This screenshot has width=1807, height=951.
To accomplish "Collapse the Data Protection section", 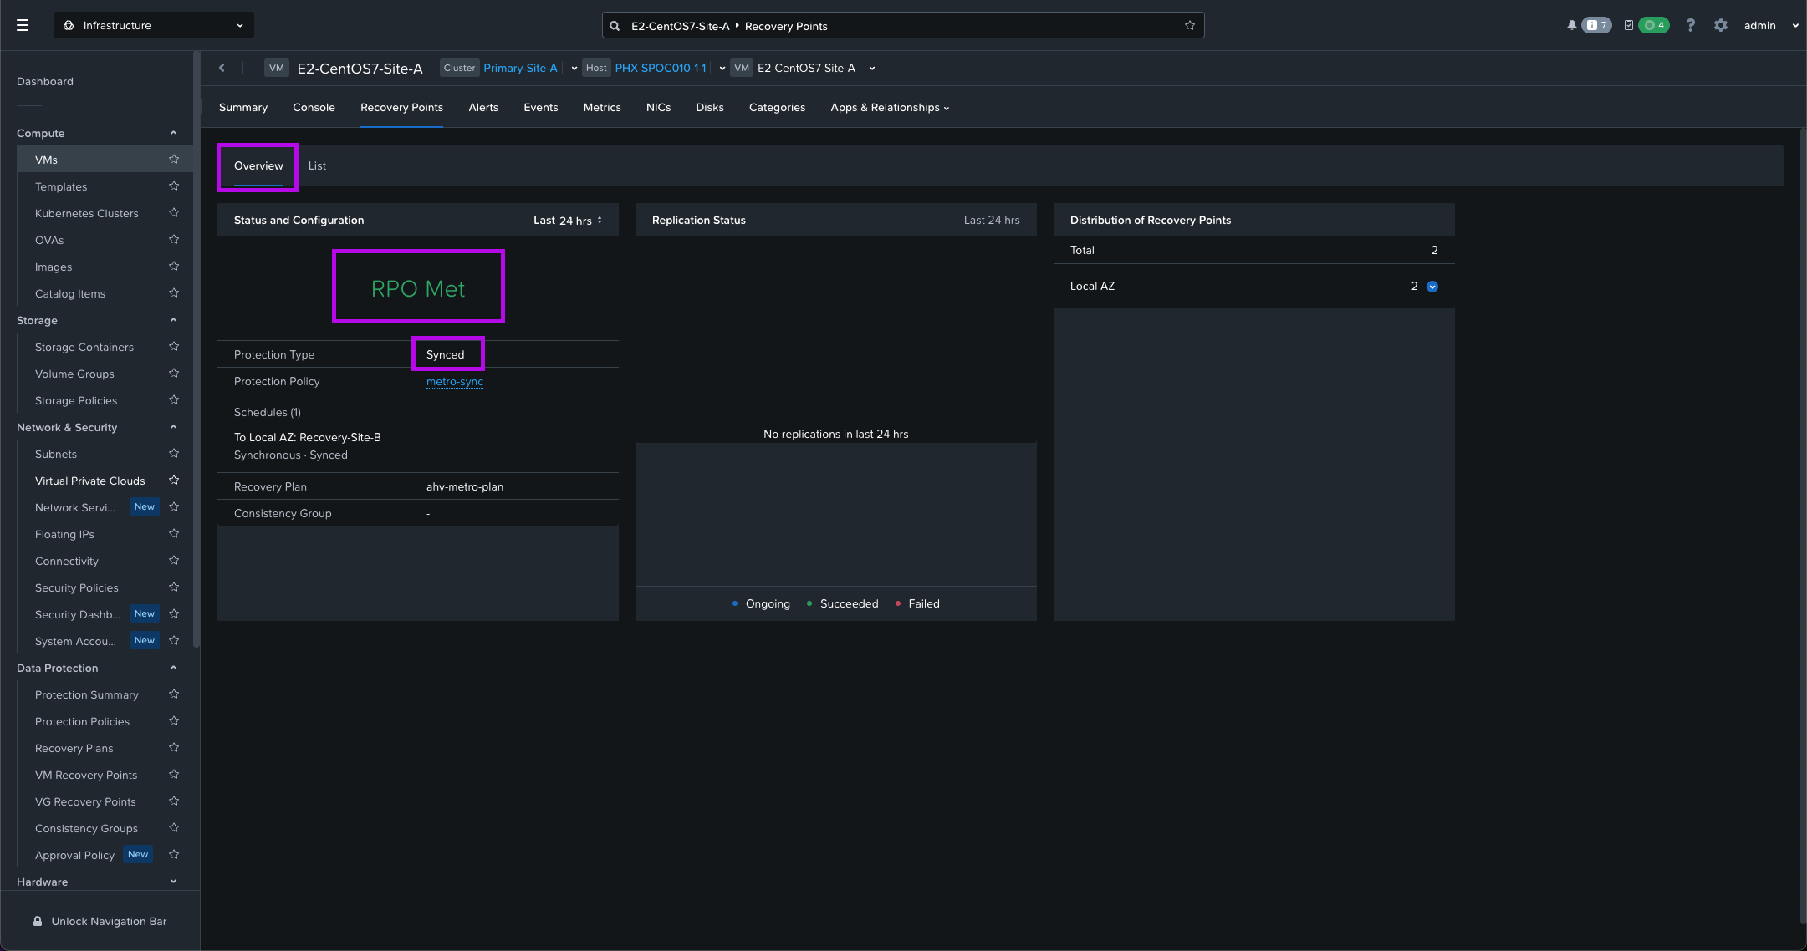I will pyautogui.click(x=173, y=668).
